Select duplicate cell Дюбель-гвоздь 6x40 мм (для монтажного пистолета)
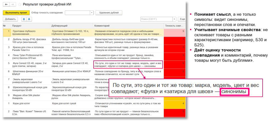This screenshot has width=270, height=121. coord(71,41)
